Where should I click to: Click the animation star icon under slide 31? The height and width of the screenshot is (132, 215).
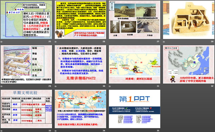[x=110, y=86]
